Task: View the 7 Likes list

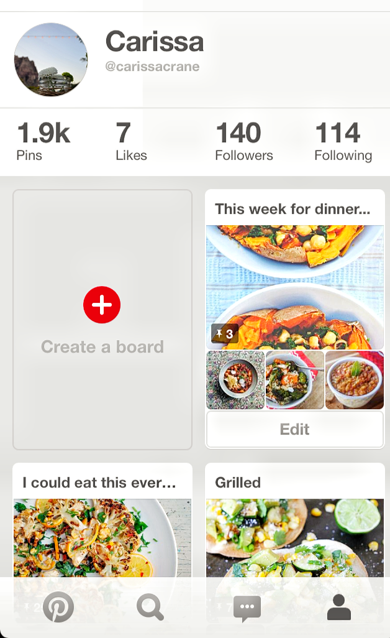Action: point(131,142)
